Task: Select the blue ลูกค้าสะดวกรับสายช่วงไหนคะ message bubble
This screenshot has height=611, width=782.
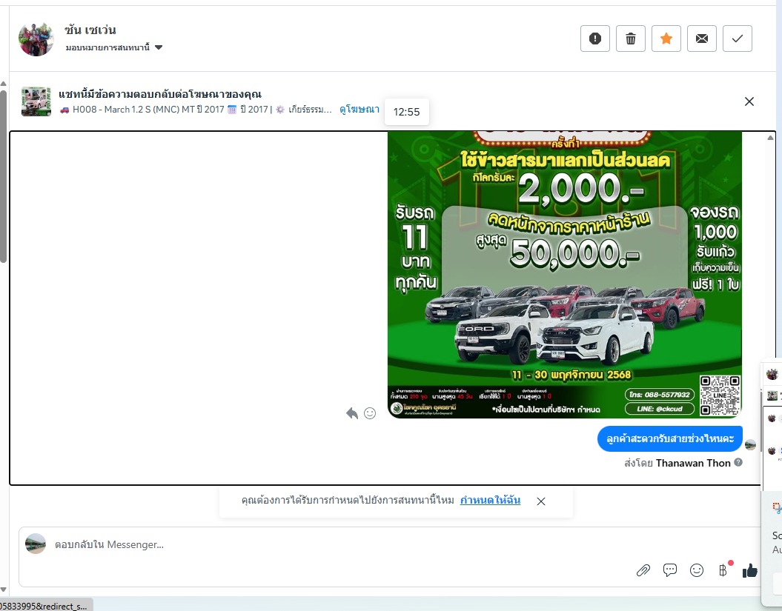Action: 670,438
